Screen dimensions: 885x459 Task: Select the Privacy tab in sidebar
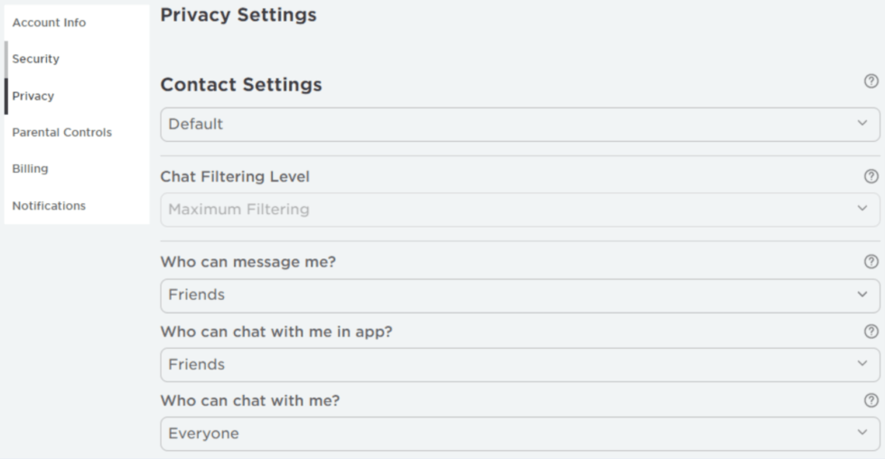pos(33,96)
